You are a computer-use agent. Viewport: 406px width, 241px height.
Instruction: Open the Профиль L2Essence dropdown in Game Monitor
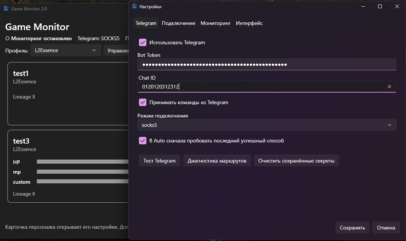tap(66, 51)
